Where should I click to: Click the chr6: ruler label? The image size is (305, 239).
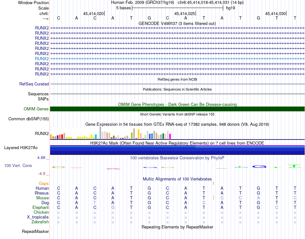[44, 13]
